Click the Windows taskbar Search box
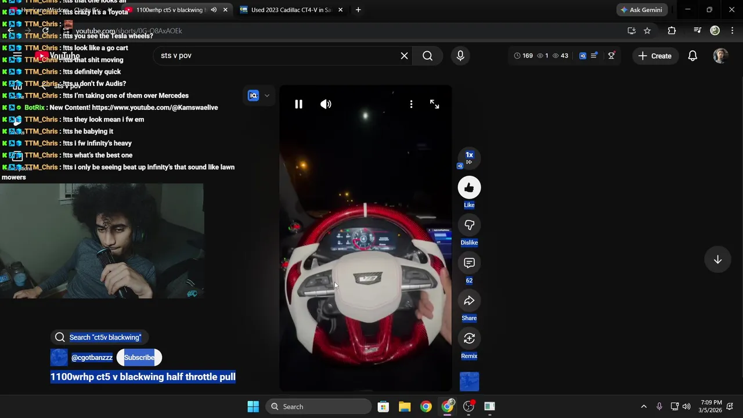The width and height of the screenshot is (743, 418). (x=318, y=406)
